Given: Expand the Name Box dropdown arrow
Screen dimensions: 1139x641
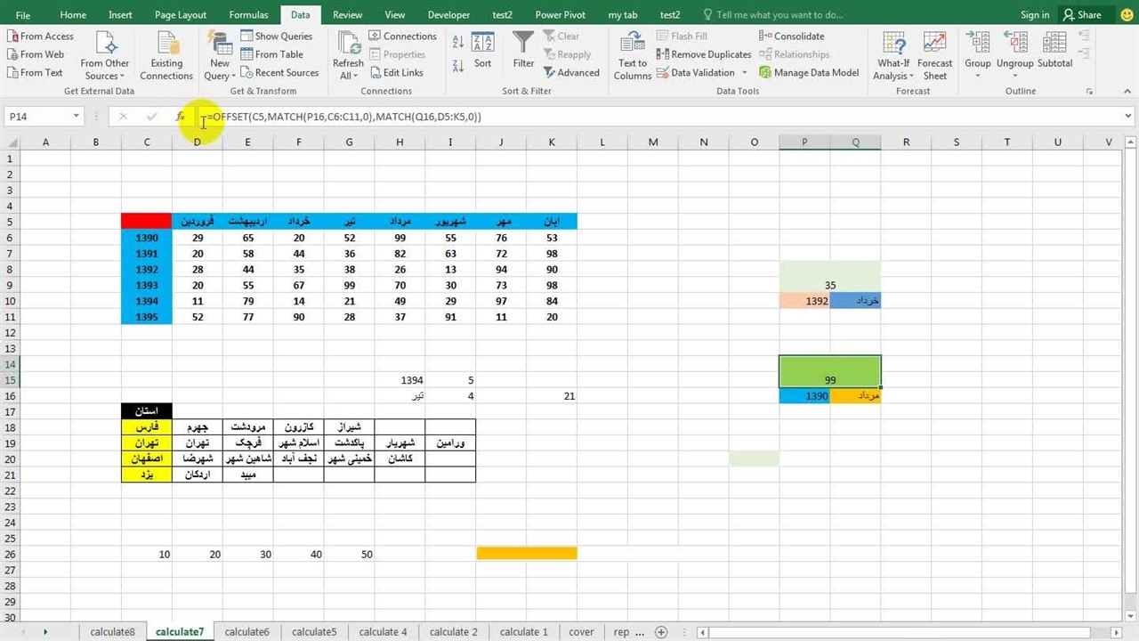Looking at the screenshot, I should tap(77, 117).
